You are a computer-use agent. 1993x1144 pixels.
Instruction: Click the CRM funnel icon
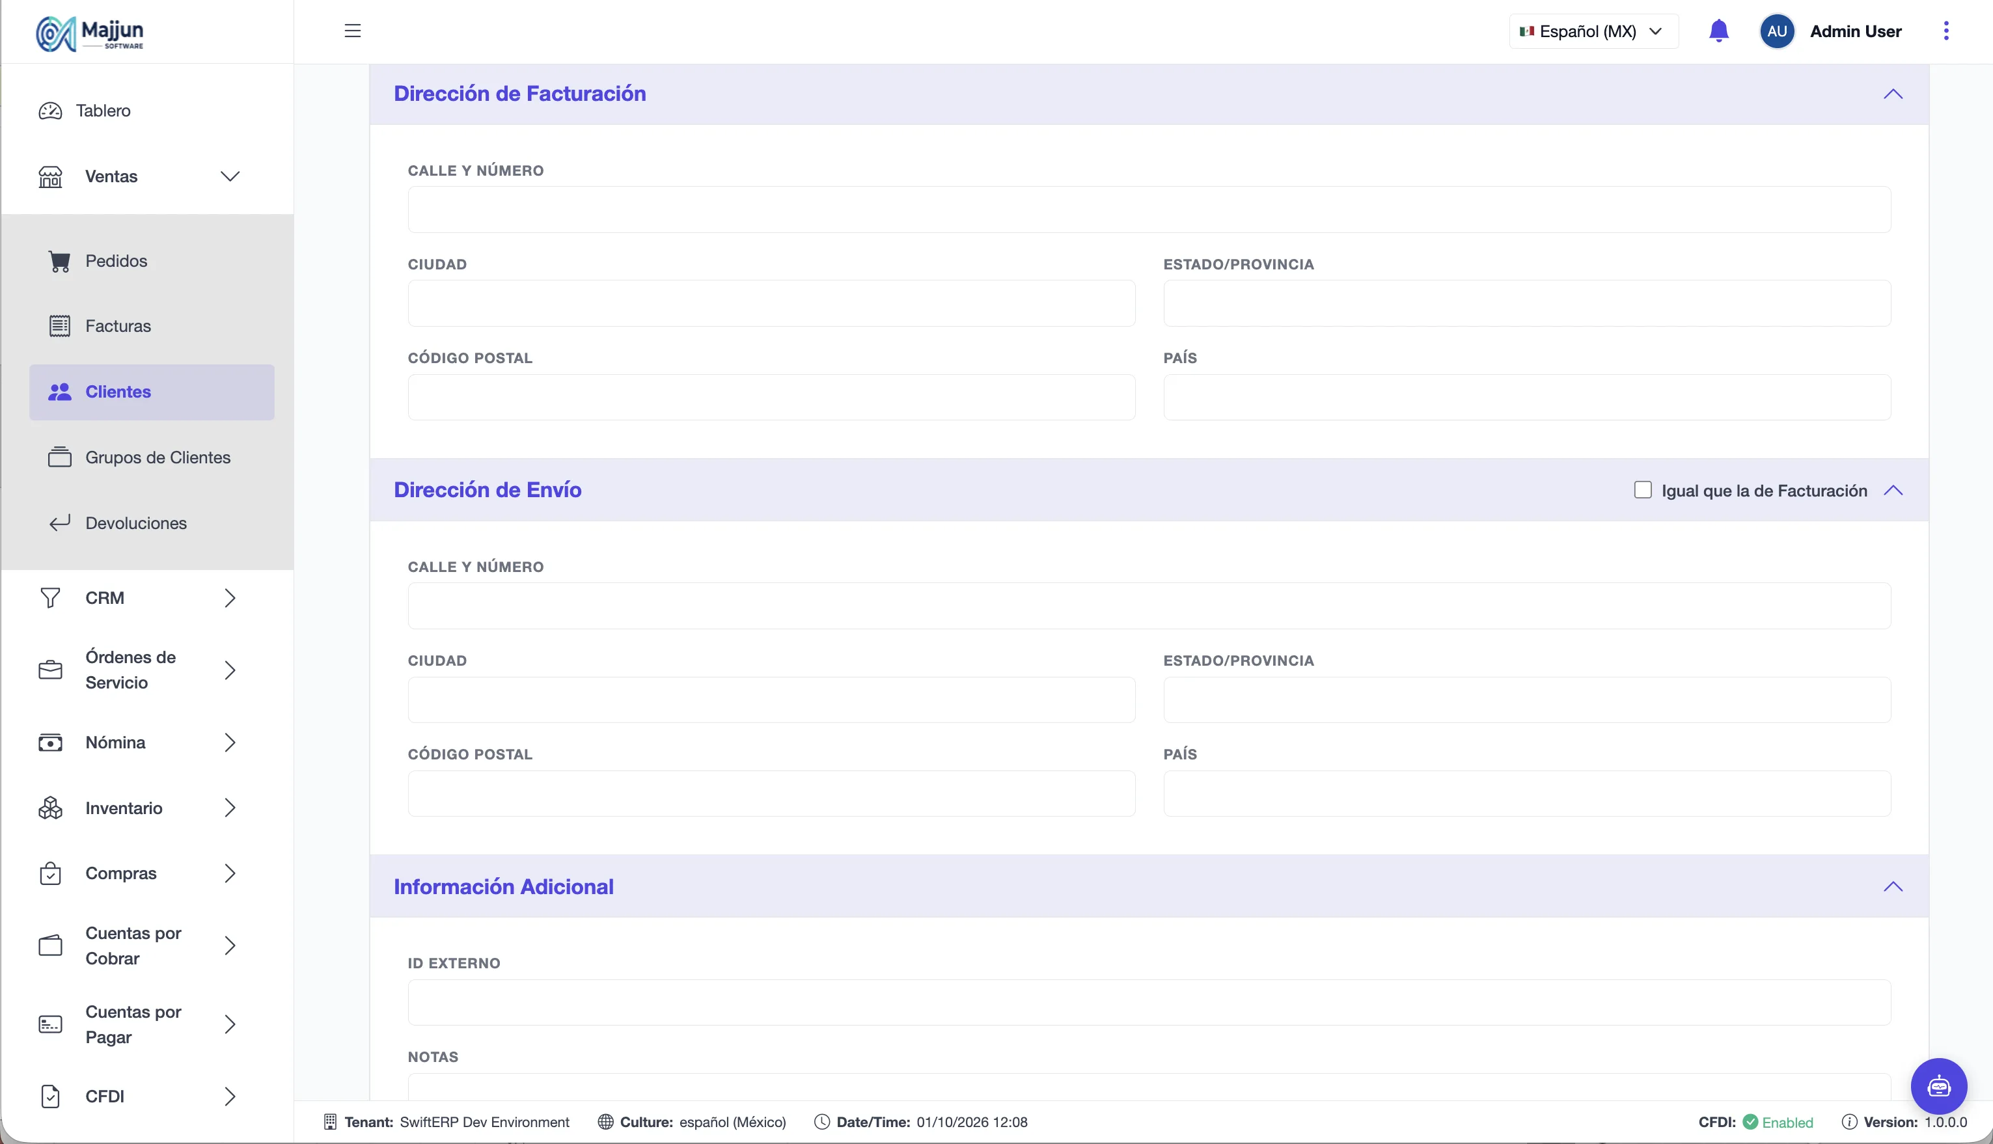(50, 598)
